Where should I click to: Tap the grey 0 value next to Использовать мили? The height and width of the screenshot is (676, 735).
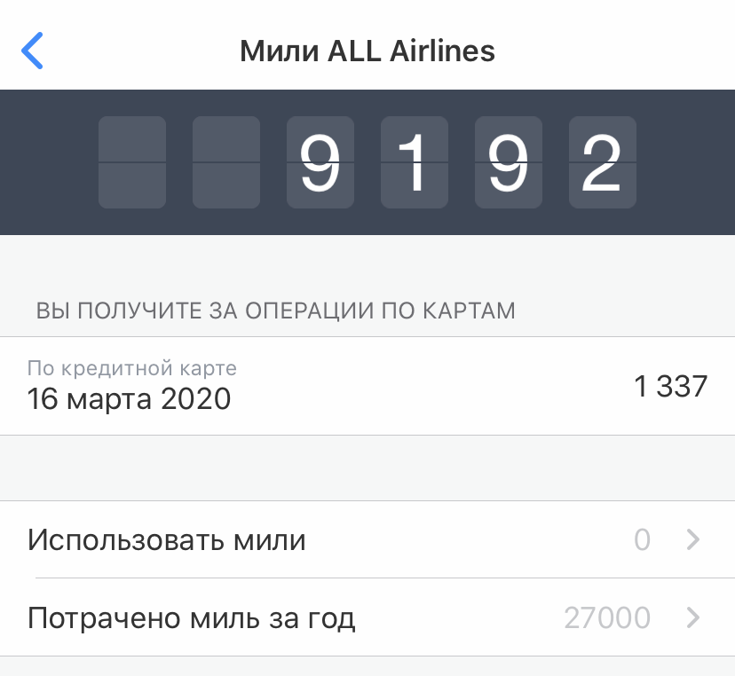(643, 539)
